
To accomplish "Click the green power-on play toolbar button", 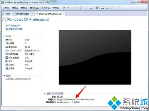I will pos(65,8).
